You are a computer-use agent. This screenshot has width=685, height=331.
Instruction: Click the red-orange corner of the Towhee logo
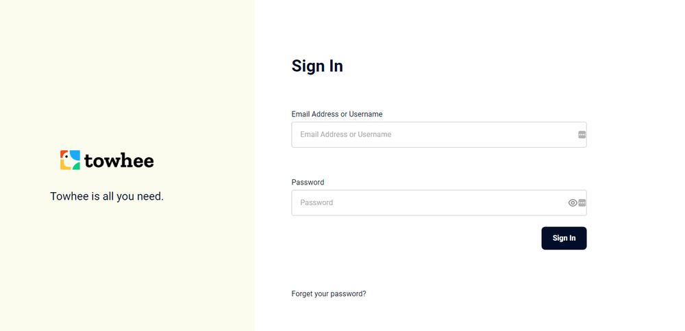[x=63, y=154]
